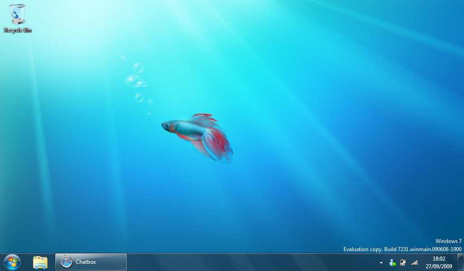This screenshot has height=271, width=464.
Task: Open the clock showing 18:02
Action: (439, 262)
